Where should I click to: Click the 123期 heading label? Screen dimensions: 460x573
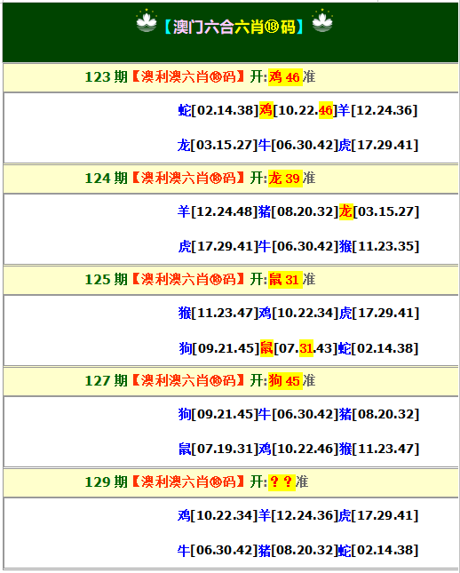pos(107,77)
